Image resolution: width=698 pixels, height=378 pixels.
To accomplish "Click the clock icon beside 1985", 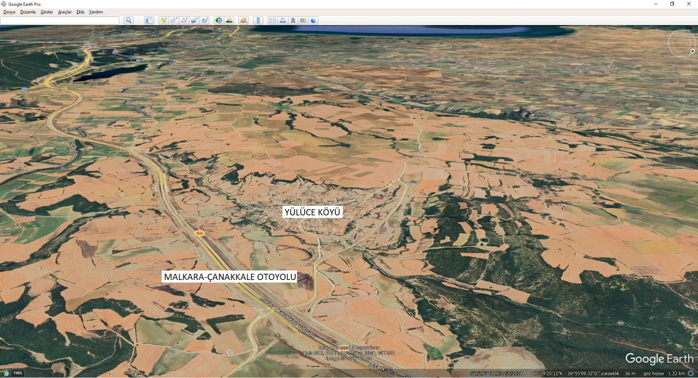I will point(7,373).
